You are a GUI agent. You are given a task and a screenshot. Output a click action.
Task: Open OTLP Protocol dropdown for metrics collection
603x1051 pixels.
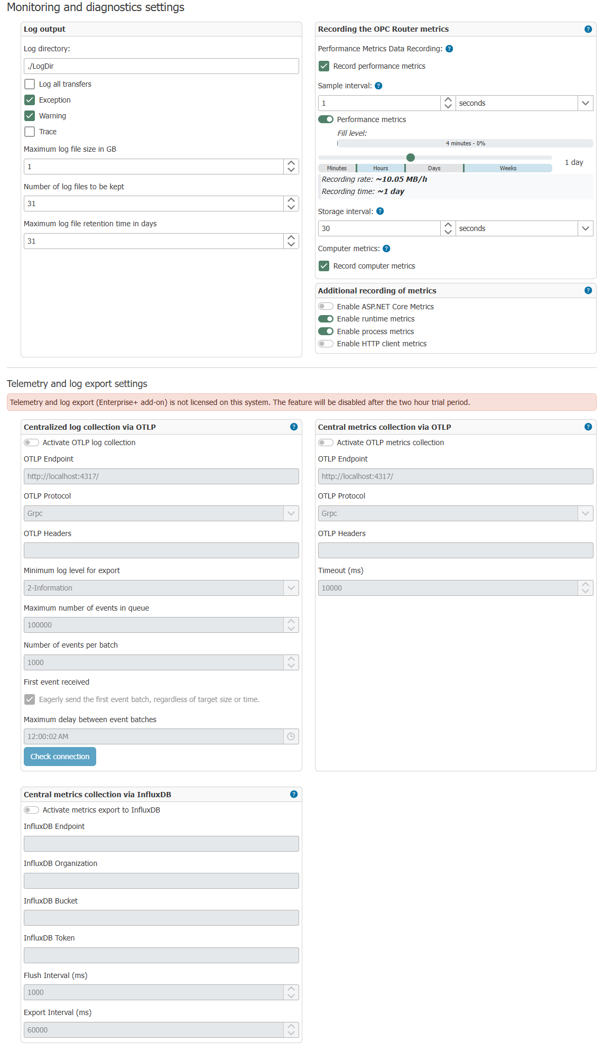[585, 513]
